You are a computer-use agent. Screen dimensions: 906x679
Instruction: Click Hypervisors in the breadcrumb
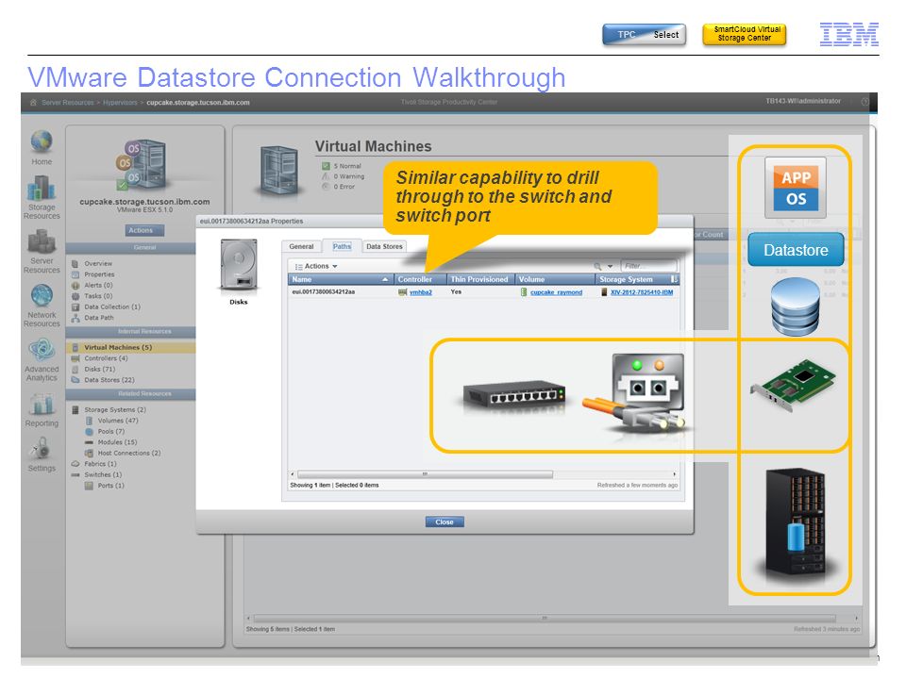click(120, 103)
